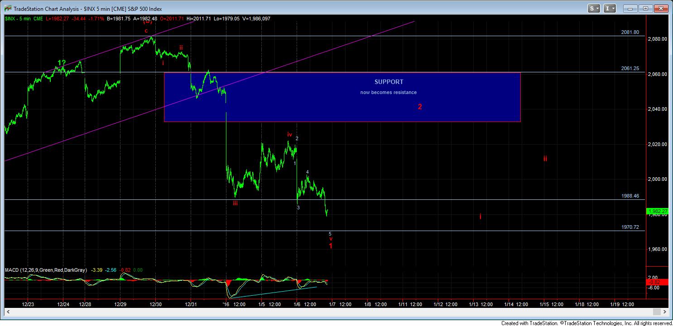Image resolution: width=673 pixels, height=326 pixels.
Task: Select the green '1?' wave label
Action: pyautogui.click(x=62, y=62)
